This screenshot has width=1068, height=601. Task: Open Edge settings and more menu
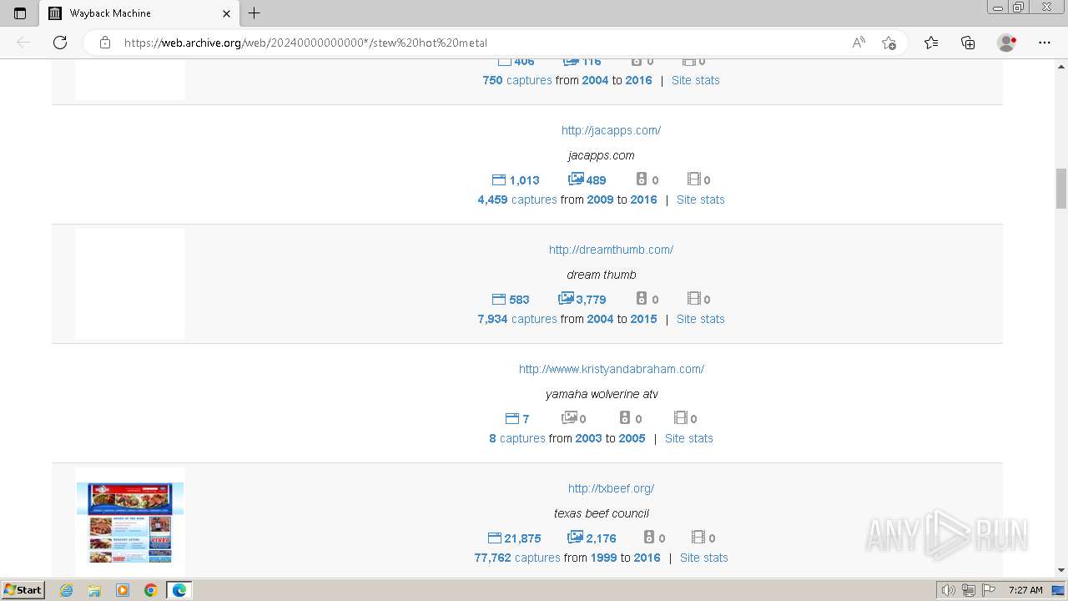[x=1045, y=43]
